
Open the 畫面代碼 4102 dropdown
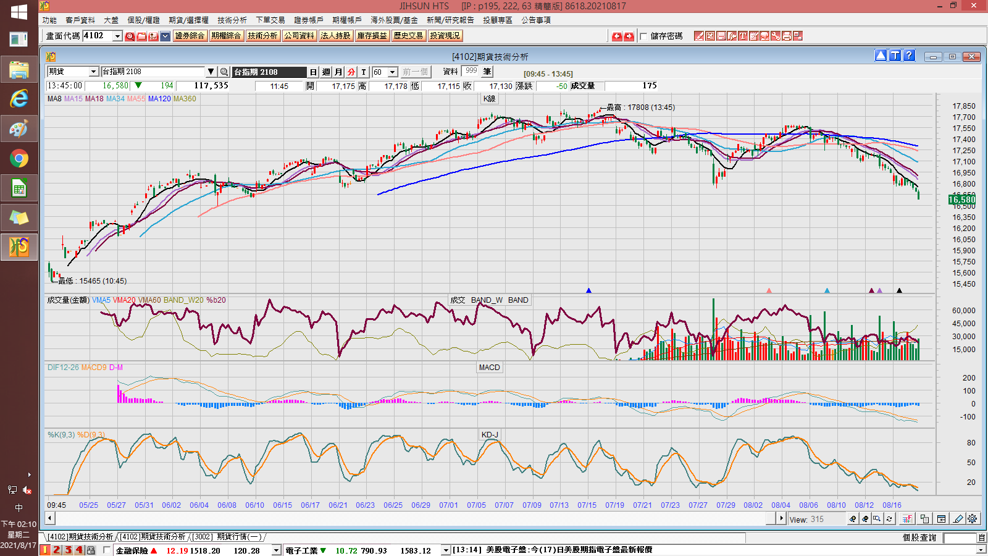pyautogui.click(x=117, y=36)
